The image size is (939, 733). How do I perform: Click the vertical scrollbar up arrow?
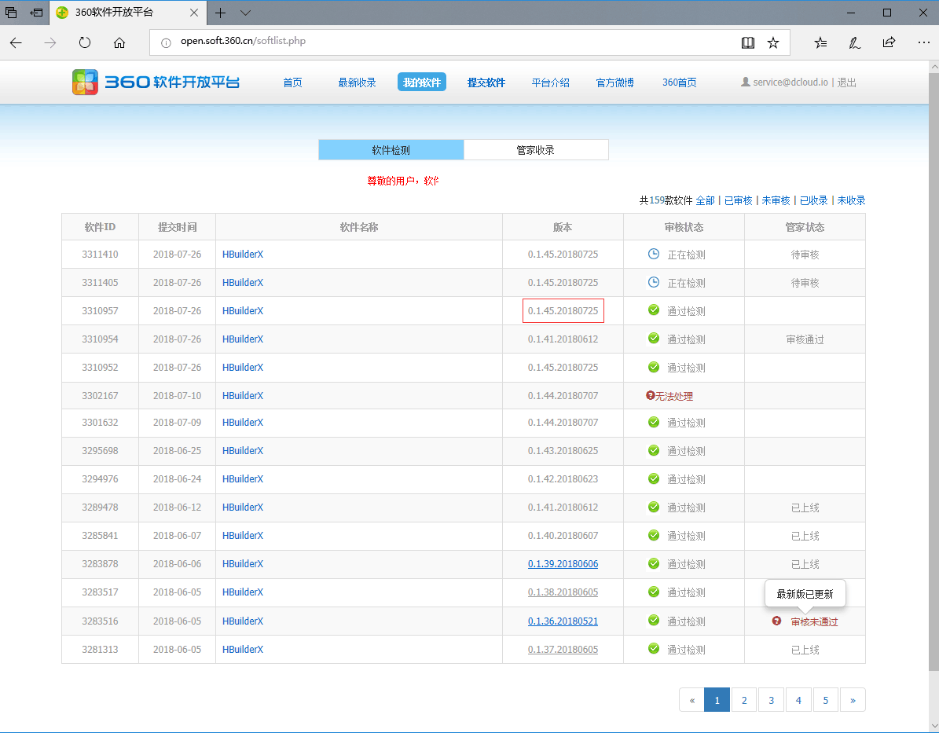coord(933,67)
